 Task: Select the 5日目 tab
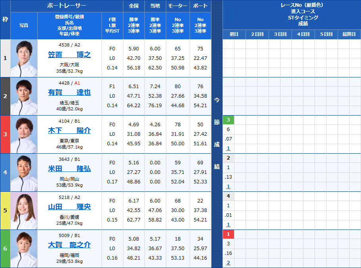click(326, 34)
